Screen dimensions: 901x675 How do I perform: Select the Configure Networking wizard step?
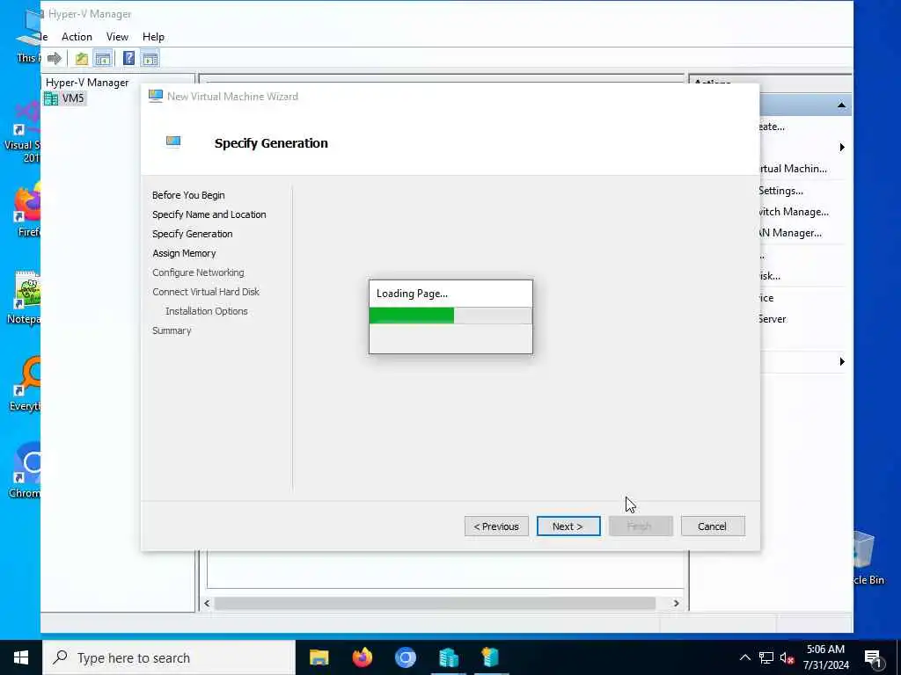point(198,272)
